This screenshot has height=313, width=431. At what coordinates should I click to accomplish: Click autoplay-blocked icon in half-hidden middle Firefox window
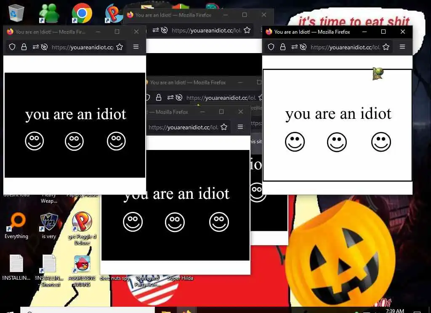(x=179, y=97)
